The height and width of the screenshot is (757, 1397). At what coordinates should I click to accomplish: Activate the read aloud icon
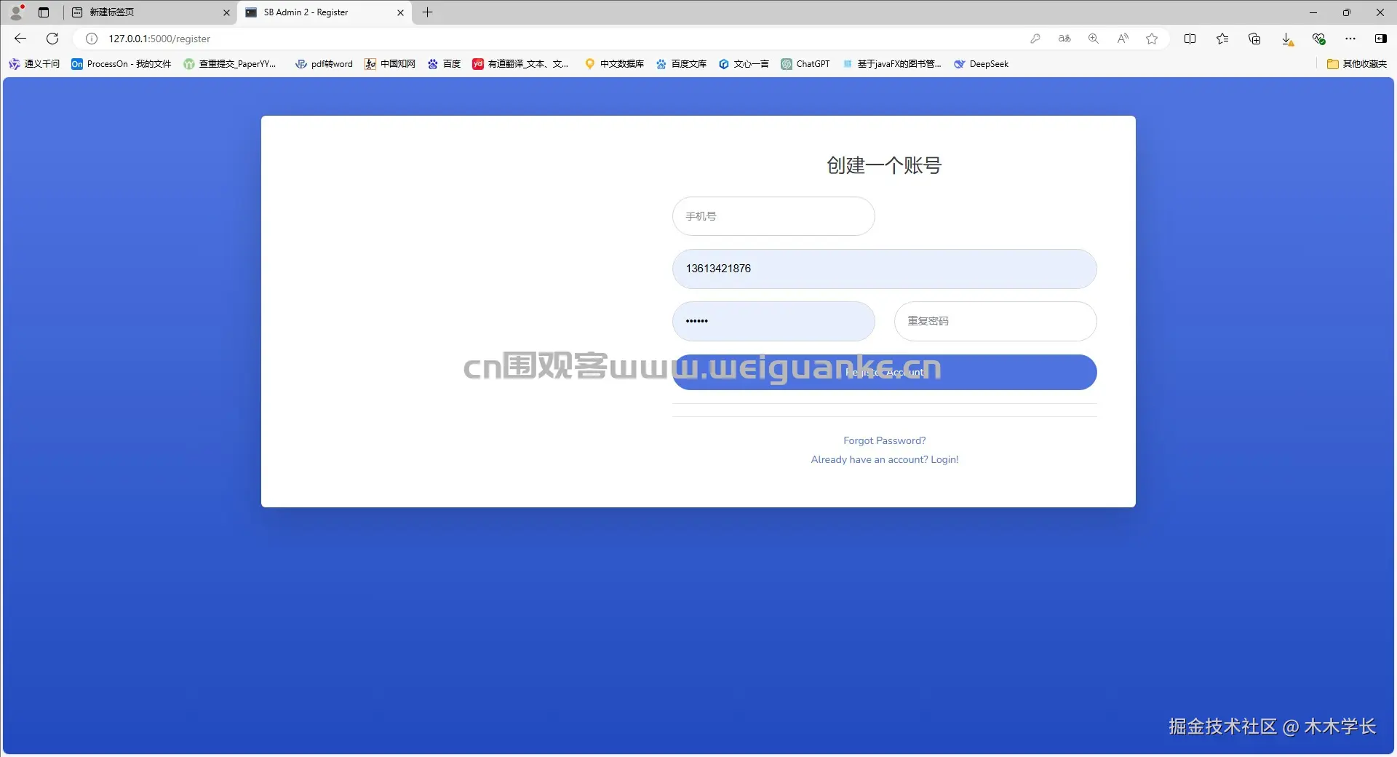(1123, 39)
